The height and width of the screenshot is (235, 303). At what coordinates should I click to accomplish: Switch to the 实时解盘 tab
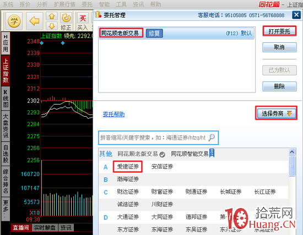click(x=45, y=228)
